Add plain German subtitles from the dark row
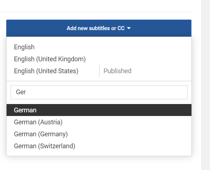210x170 pixels. [x=99, y=110]
